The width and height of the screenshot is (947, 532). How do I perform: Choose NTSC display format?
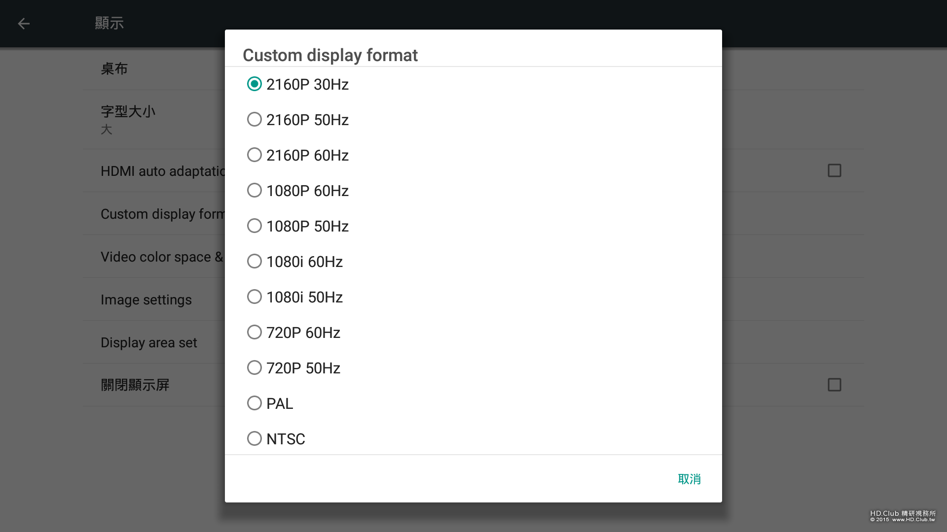(x=255, y=439)
